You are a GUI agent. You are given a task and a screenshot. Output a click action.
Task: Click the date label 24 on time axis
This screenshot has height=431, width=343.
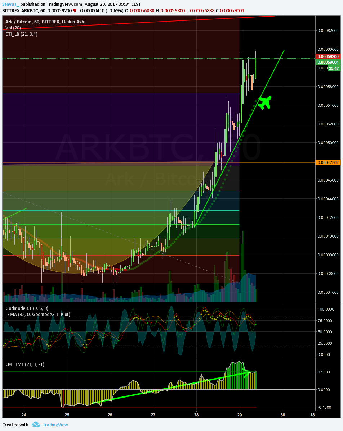(24, 415)
